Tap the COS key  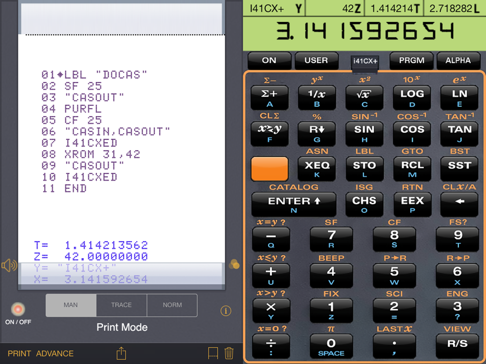412,133
